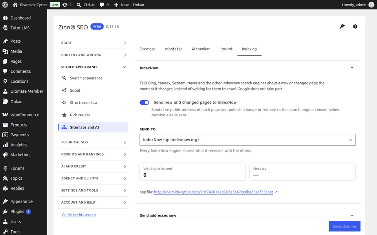Open external link icon beside key file
The height and width of the screenshot is (235, 377).
pyautogui.click(x=276, y=192)
